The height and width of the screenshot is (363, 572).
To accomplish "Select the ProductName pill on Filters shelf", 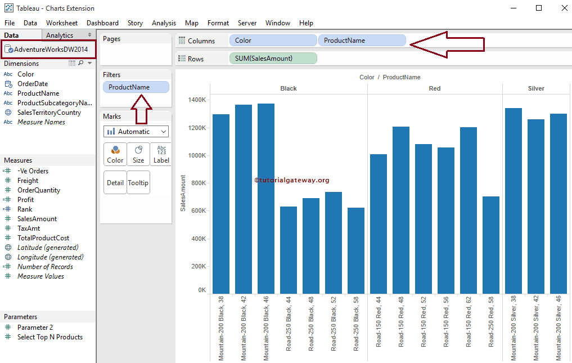I will click(136, 87).
